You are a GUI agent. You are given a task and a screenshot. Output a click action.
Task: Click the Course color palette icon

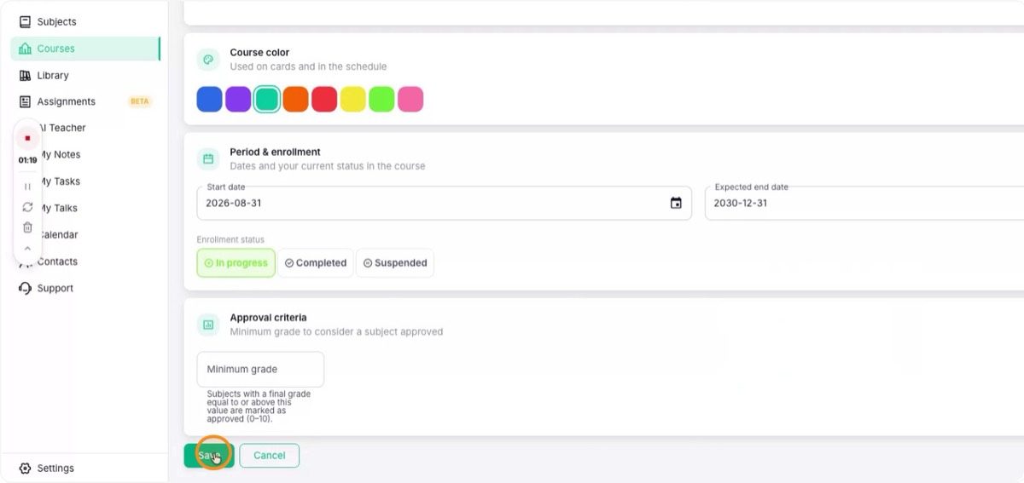point(208,60)
